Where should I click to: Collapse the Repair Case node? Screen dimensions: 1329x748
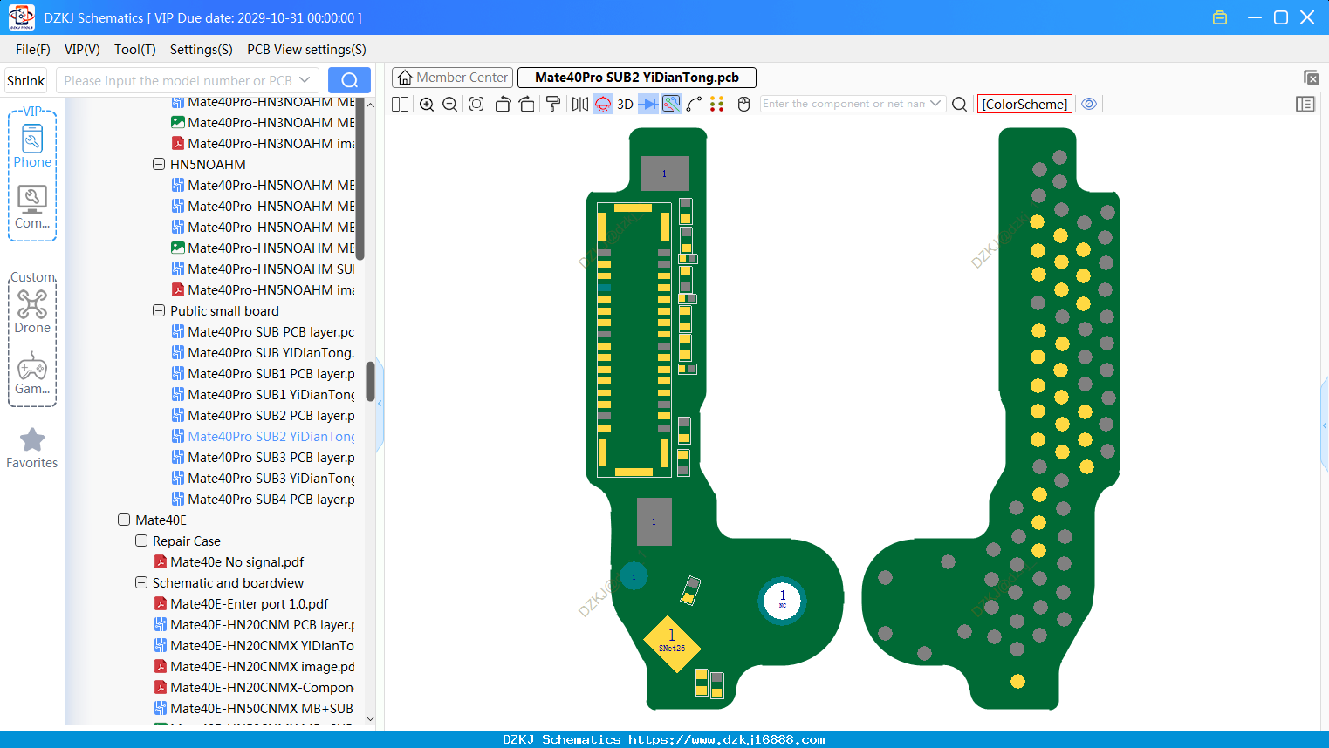(141, 541)
